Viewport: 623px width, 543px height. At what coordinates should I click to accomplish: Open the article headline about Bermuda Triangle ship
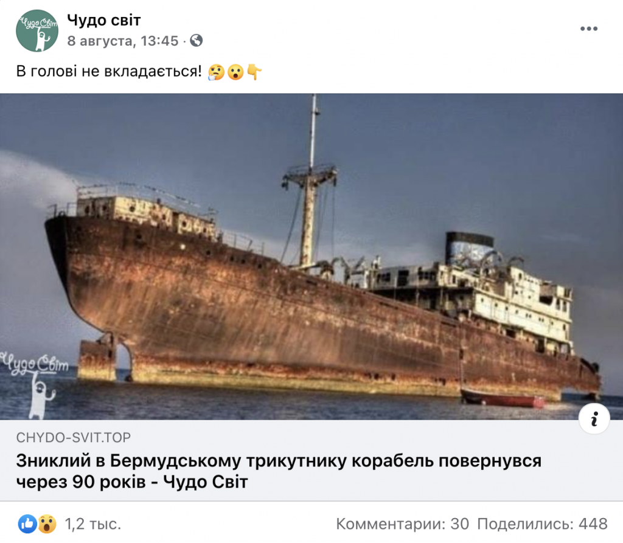(279, 471)
